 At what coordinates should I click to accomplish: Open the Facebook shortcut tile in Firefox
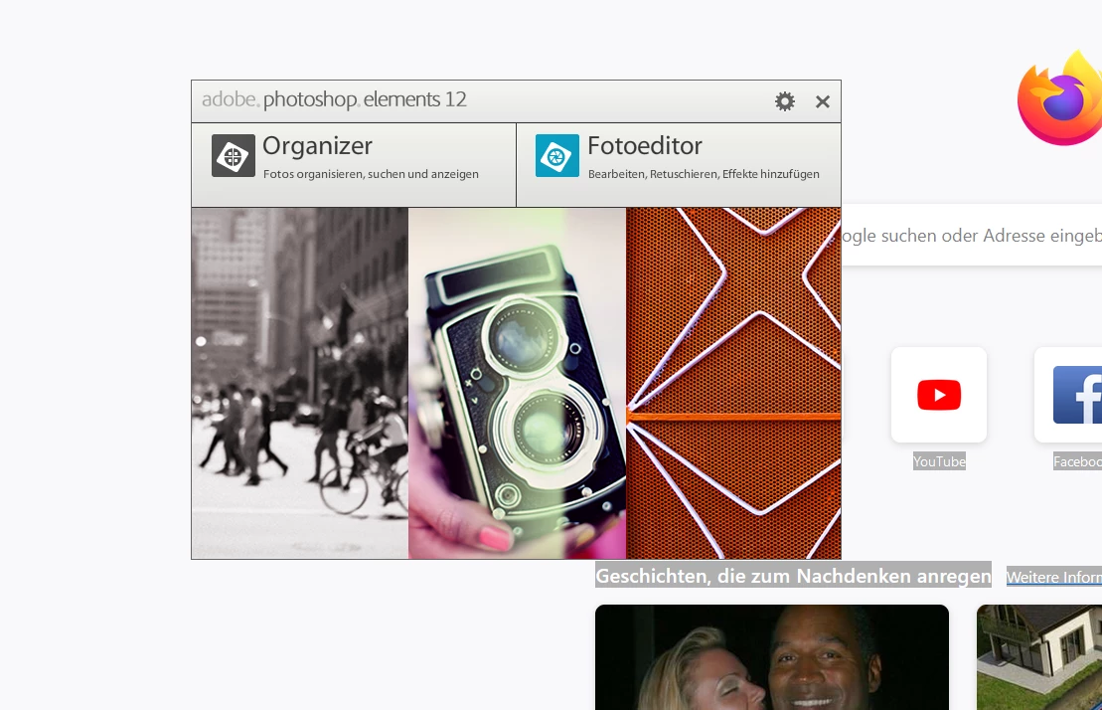pos(1068,395)
